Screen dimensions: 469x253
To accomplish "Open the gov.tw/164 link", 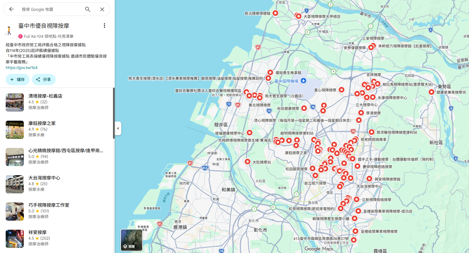I will click(22, 68).
